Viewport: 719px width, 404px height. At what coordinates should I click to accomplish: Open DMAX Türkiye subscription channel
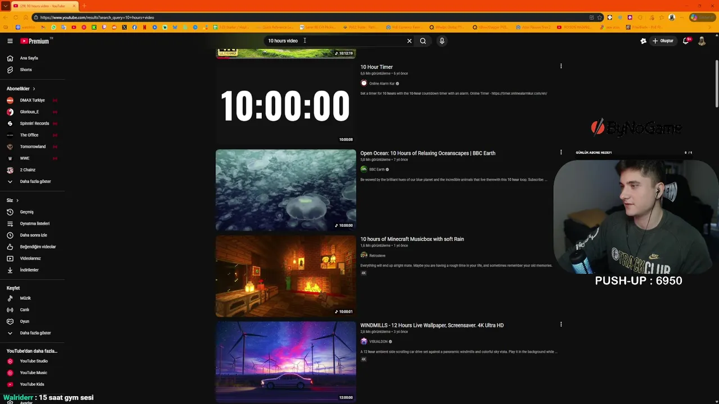(32, 100)
